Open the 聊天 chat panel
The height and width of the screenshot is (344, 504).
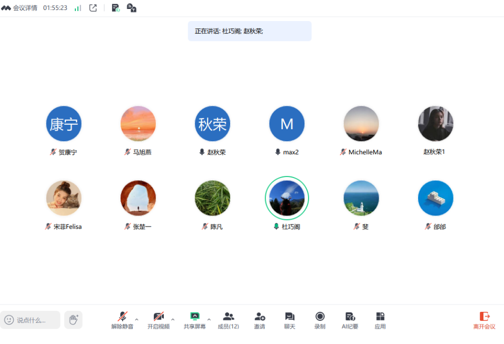(x=290, y=320)
